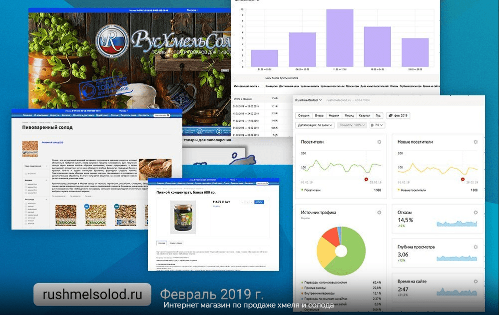The width and height of the screenshot is (499, 315).
Task: Click red annotation marker on Посетители chart
Action: click(x=366, y=179)
